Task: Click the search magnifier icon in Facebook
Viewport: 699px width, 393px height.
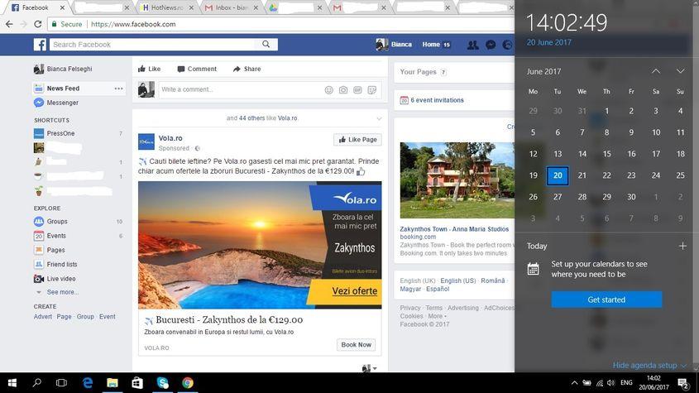Action: tap(266, 45)
